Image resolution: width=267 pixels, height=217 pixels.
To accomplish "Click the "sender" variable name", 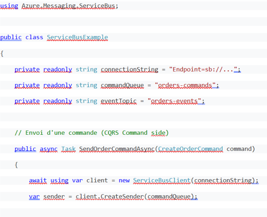I will [x=54, y=197].
